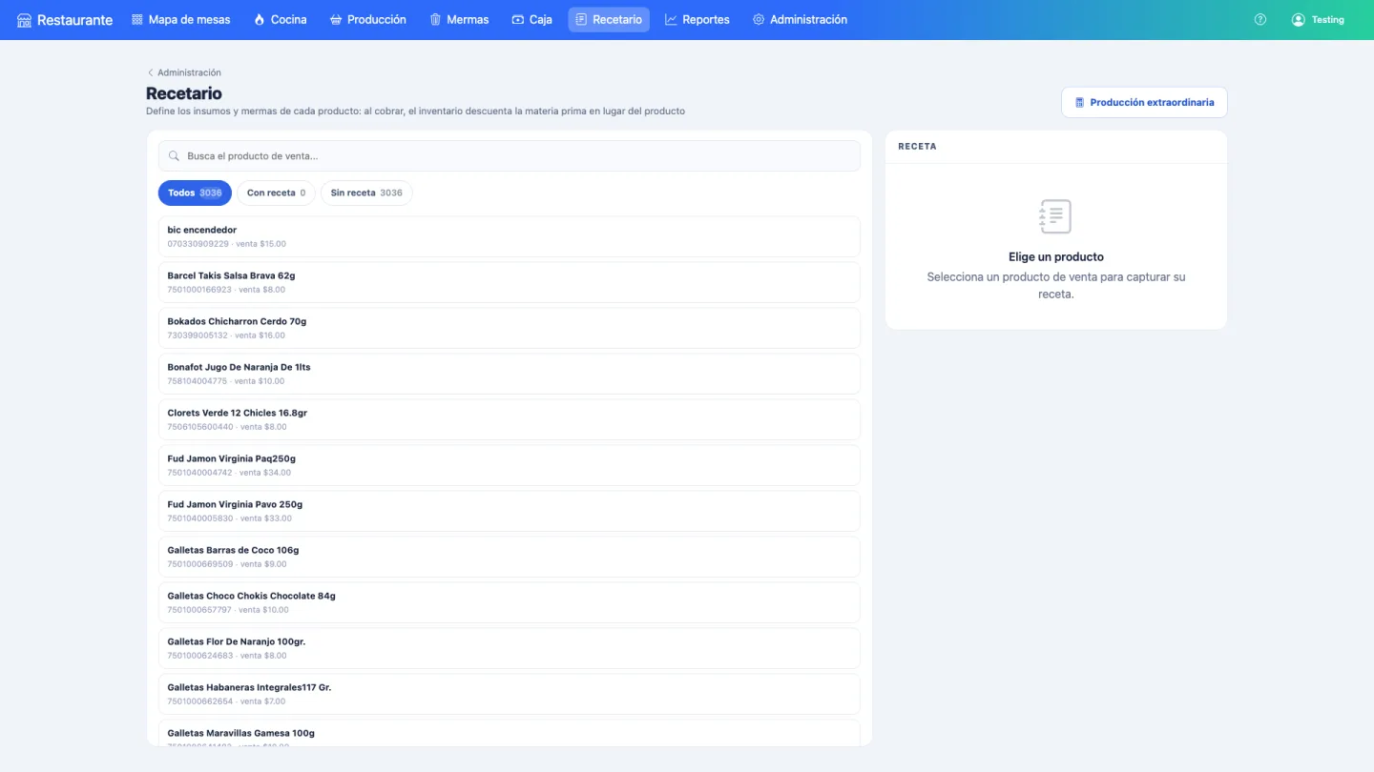Open help via question mark icon
This screenshot has width=1374, height=772.
pos(1260,20)
